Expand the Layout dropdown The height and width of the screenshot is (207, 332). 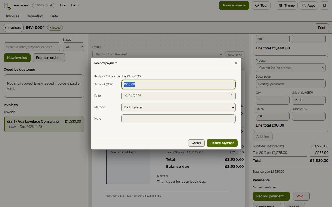158,54
